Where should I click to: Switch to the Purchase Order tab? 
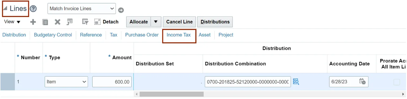coord(142,35)
